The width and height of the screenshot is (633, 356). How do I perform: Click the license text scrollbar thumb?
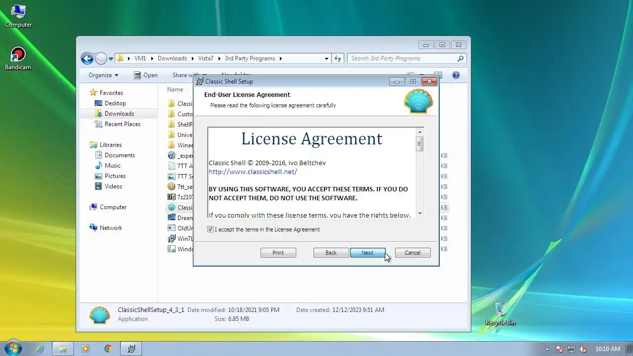click(x=419, y=144)
